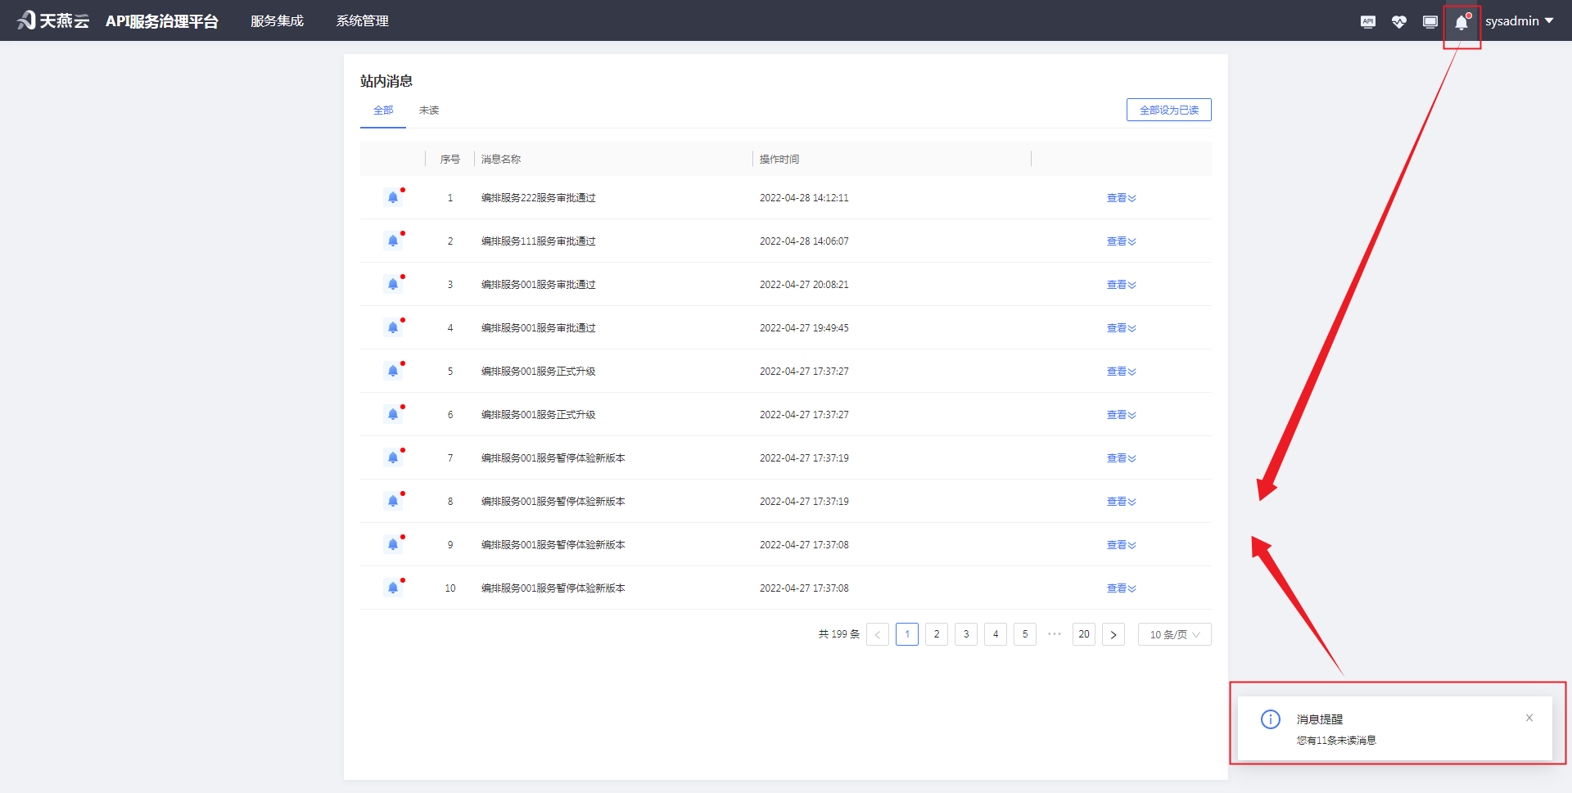Screen dimensions: 1572x793
Task: Click the bell icon on message row 5
Action: pyautogui.click(x=393, y=370)
